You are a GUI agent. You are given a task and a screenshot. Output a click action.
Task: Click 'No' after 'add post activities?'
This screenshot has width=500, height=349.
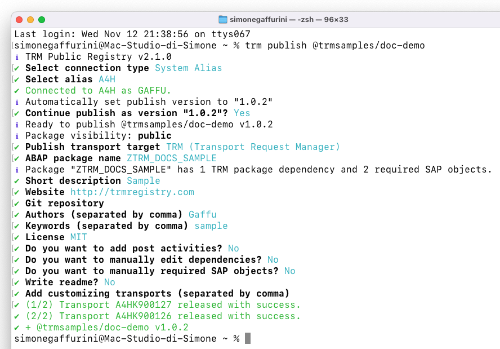pos(234,249)
